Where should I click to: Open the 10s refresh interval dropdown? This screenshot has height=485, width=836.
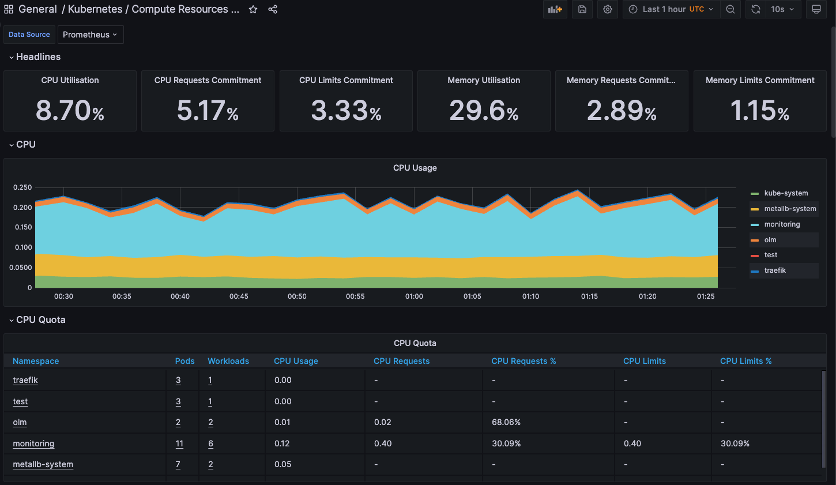point(783,9)
